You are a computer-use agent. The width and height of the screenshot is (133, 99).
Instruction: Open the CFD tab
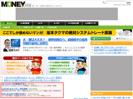click(57, 23)
